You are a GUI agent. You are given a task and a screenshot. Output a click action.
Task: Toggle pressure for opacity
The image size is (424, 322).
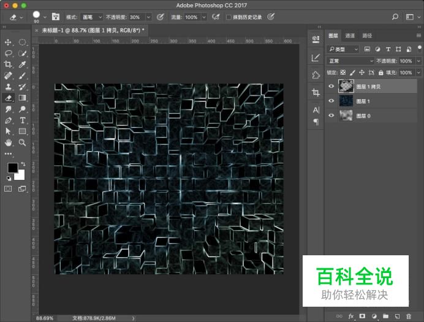tap(160, 17)
